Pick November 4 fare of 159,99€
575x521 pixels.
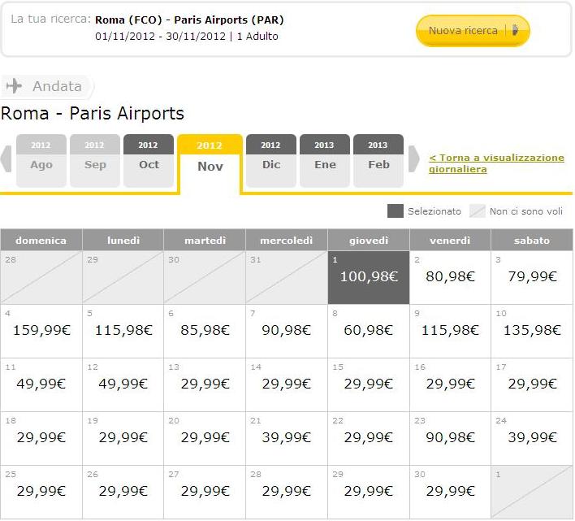click(41, 330)
